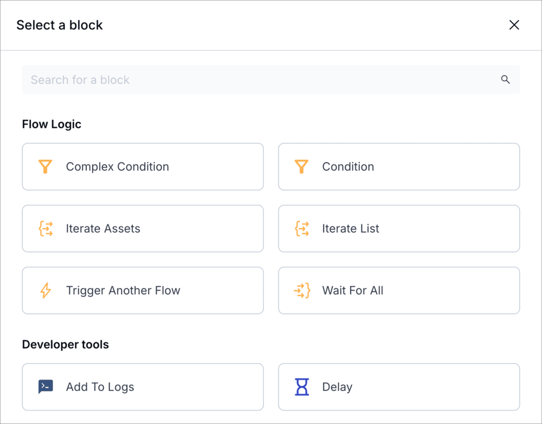Image resolution: width=542 pixels, height=424 pixels.
Task: Select the terminal icon on Add To Logs
Action: (x=46, y=387)
